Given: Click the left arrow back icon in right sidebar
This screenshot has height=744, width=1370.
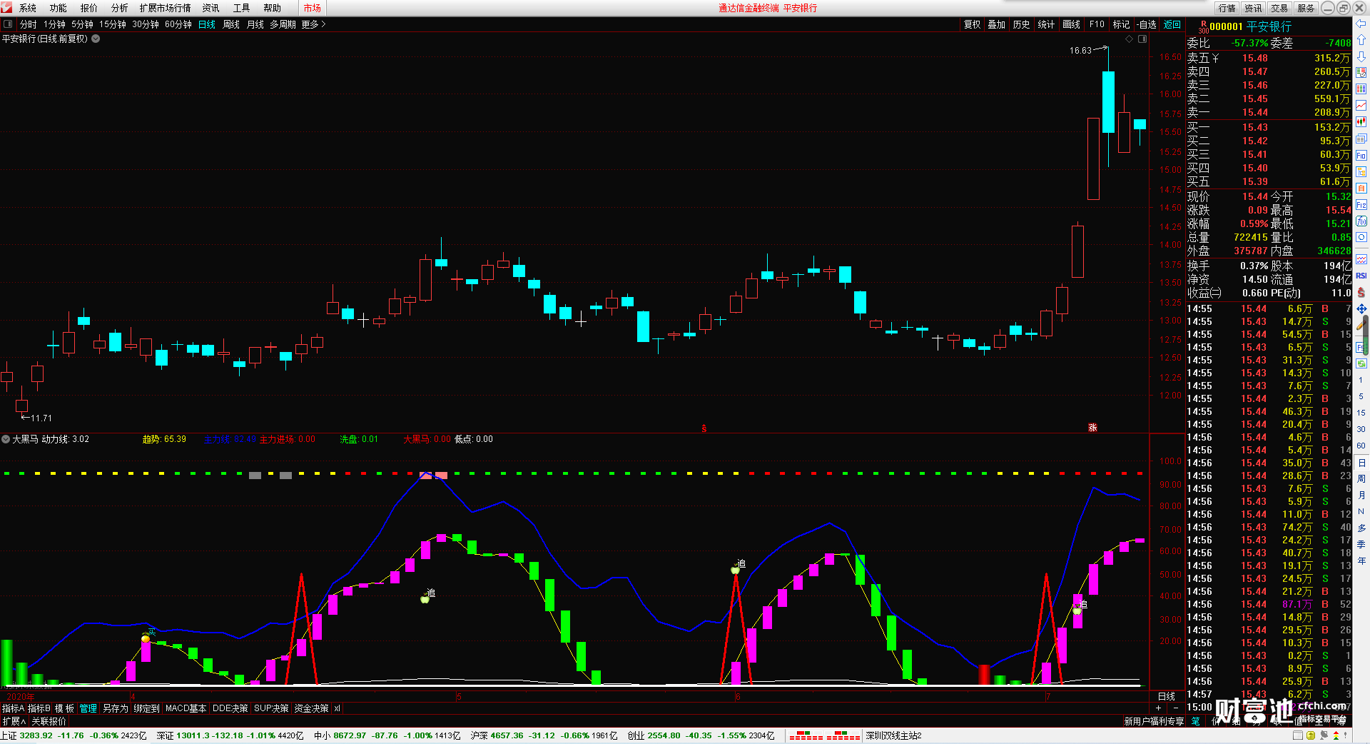Looking at the screenshot, I should click(1361, 24).
